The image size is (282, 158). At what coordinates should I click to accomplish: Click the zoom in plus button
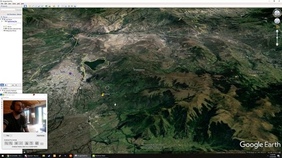[x=277, y=31]
